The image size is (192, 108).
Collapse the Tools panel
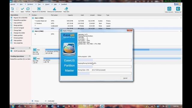click(x=29, y=48)
